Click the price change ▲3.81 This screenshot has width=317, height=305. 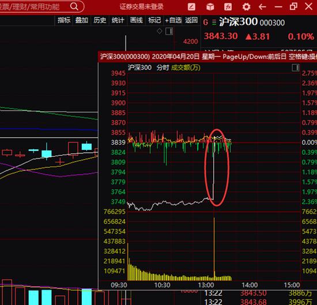click(258, 36)
